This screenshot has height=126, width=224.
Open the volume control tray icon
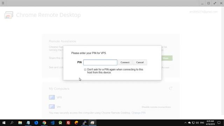tap(197, 123)
